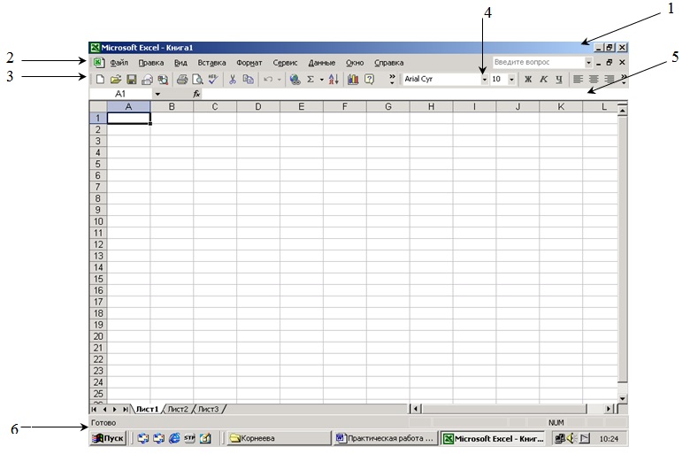Center text in the cell
Screen dimensions: 690x462
[x=594, y=80]
